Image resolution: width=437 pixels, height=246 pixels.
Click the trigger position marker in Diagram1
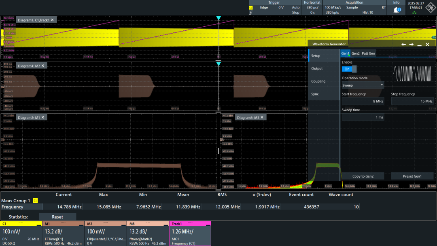coord(218,18)
